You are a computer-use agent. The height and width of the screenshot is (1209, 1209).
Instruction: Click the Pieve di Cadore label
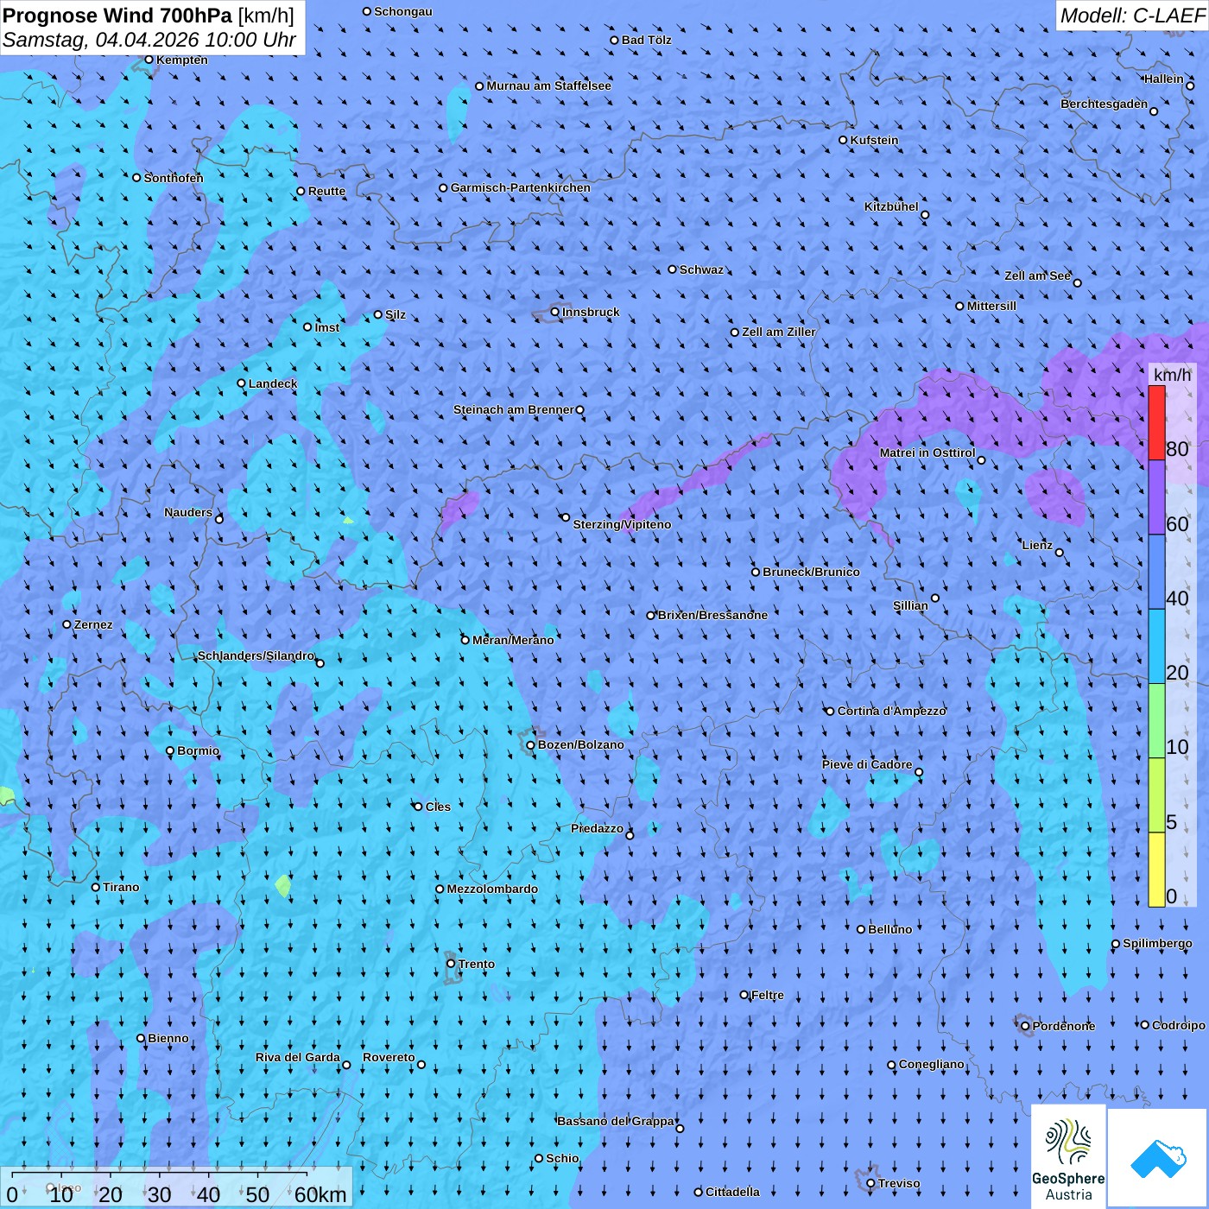(x=866, y=764)
